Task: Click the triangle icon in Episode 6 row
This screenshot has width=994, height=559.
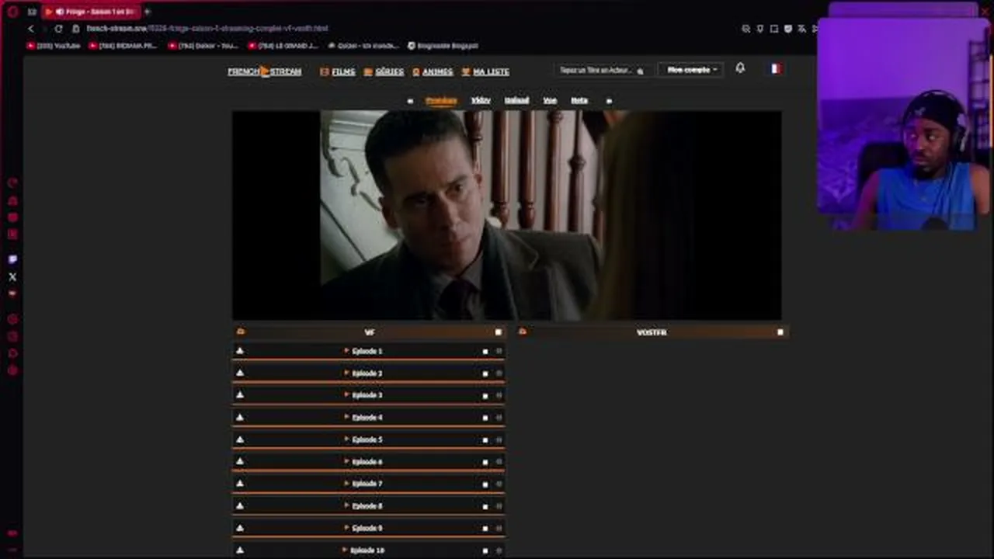Action: tap(240, 461)
